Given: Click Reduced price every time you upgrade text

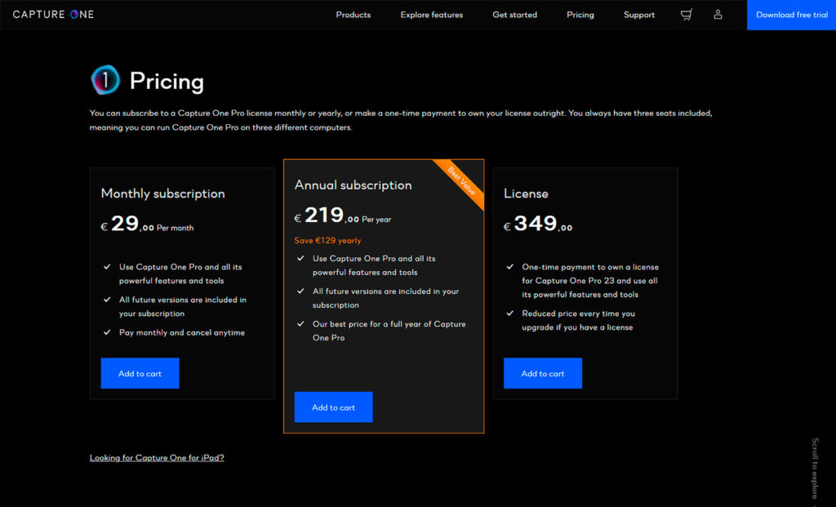Looking at the screenshot, I should (x=578, y=320).
